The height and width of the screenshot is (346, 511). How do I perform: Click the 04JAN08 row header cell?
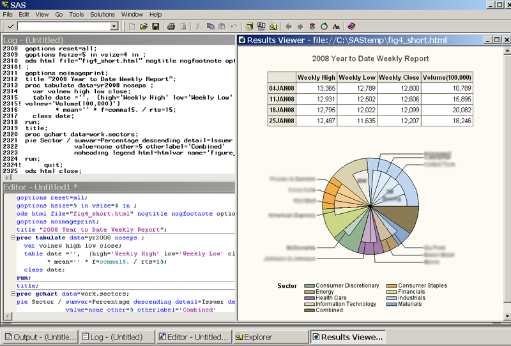[x=281, y=88]
